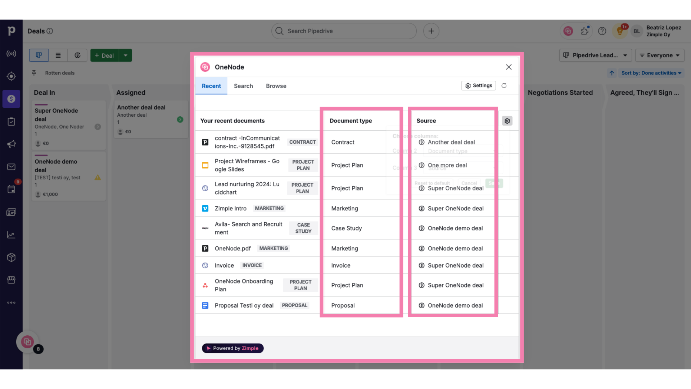Open OneNode Settings button
This screenshot has height=389, width=691.
[478, 85]
